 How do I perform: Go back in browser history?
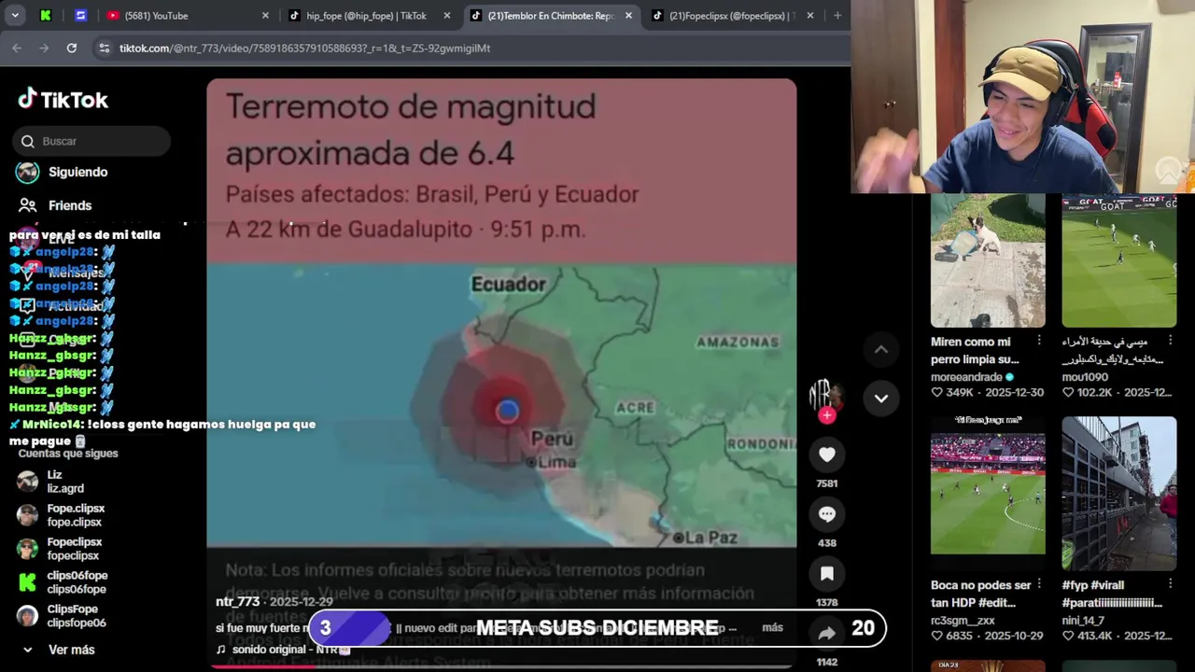(x=17, y=48)
